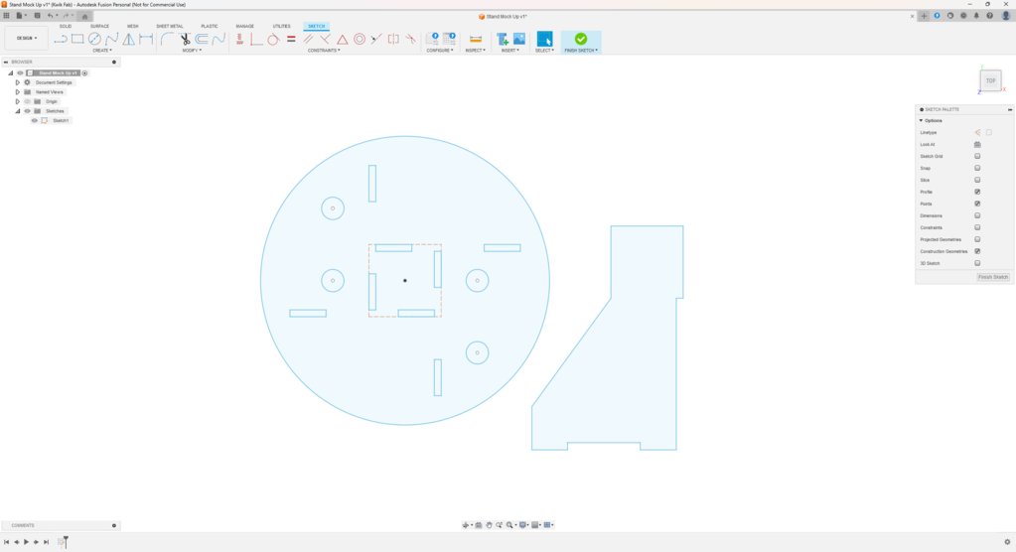1016x552 pixels.
Task: Switch to the SOLID tab
Action: 66,27
